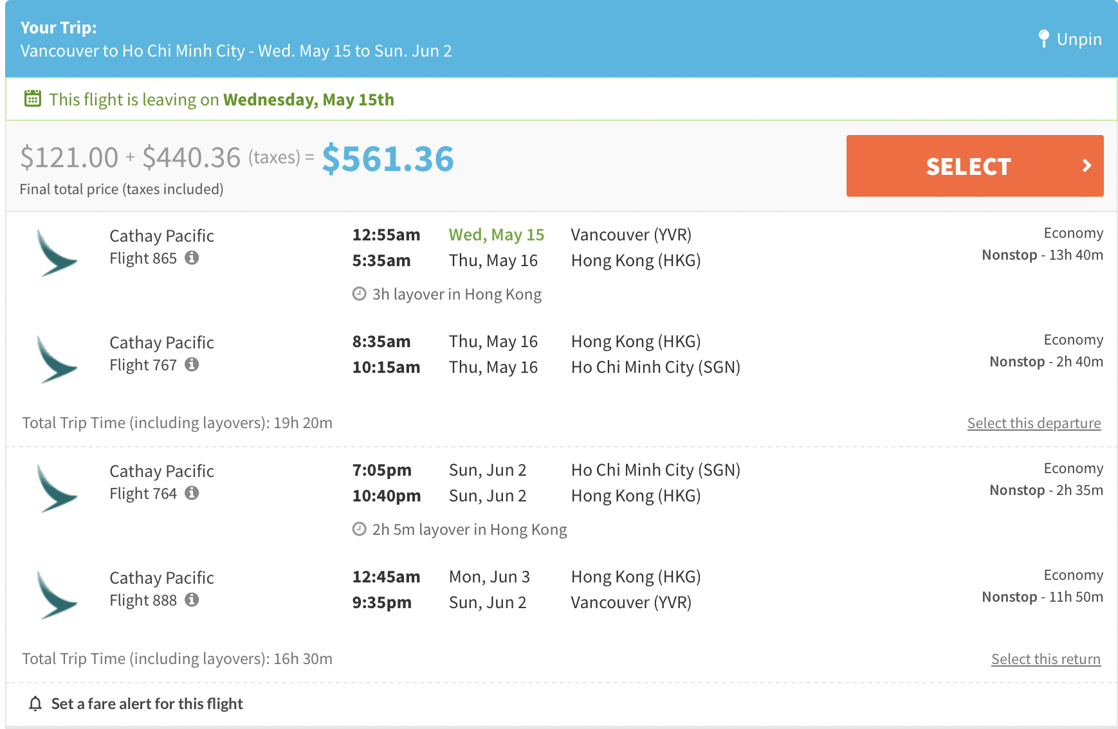Click the $440.36 taxes amount

click(192, 157)
